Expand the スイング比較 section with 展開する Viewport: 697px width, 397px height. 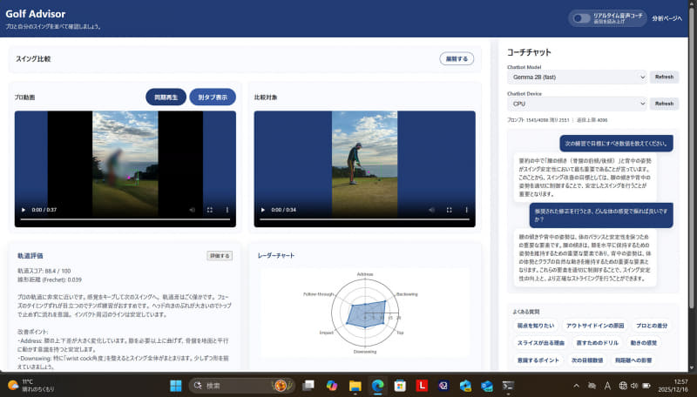pyautogui.click(x=457, y=58)
